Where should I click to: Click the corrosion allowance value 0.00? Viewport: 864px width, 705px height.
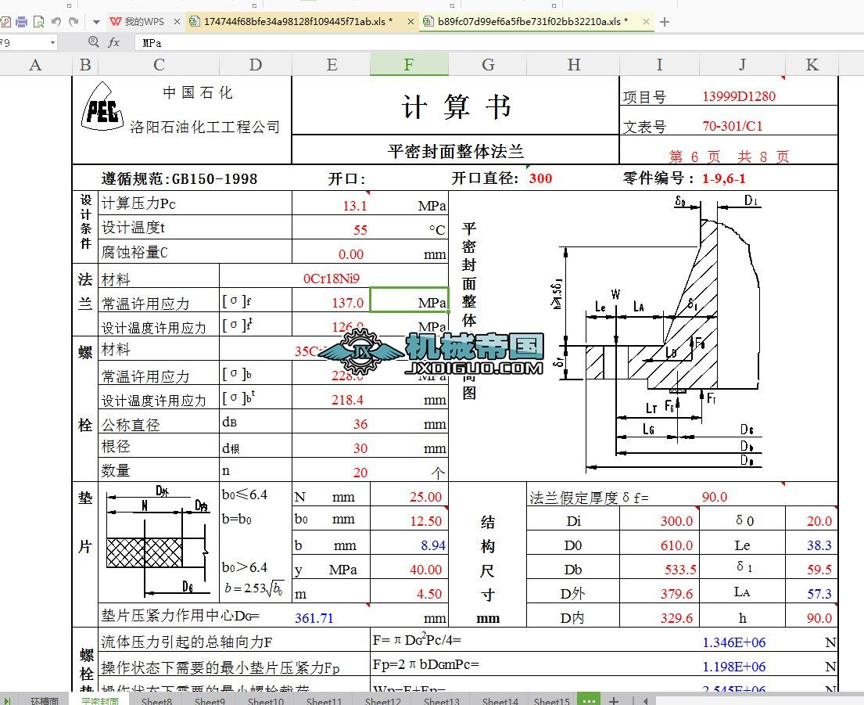click(351, 254)
